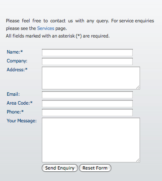The height and width of the screenshot is (181, 162).
Task: Click the Address:* label
Action: pyautogui.click(x=17, y=70)
